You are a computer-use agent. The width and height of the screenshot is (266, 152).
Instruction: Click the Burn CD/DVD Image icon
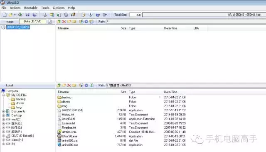pyautogui.click(x=73, y=15)
